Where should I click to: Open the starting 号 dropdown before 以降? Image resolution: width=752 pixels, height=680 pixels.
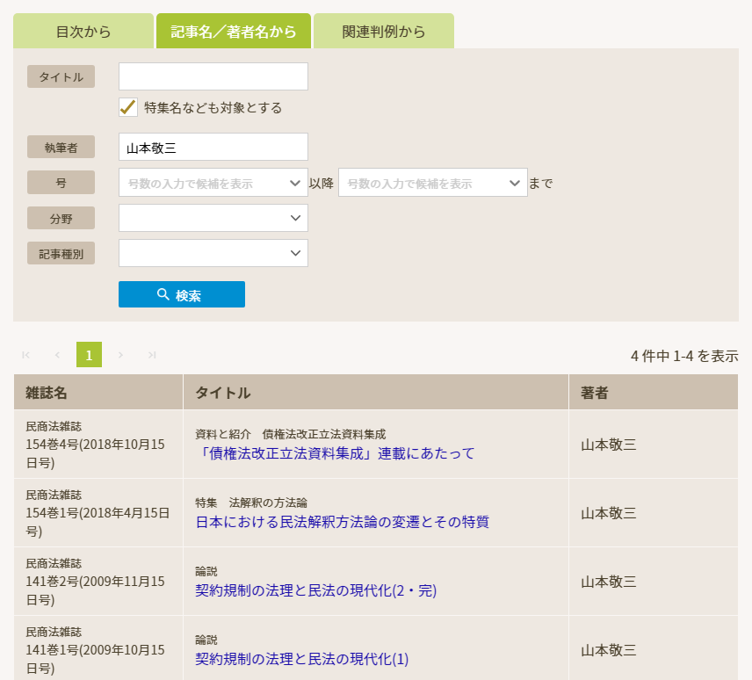213,182
